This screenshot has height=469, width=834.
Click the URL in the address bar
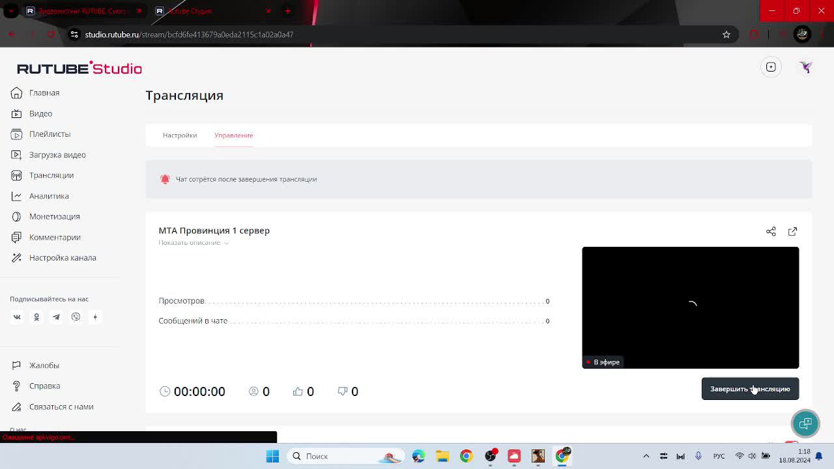point(189,35)
